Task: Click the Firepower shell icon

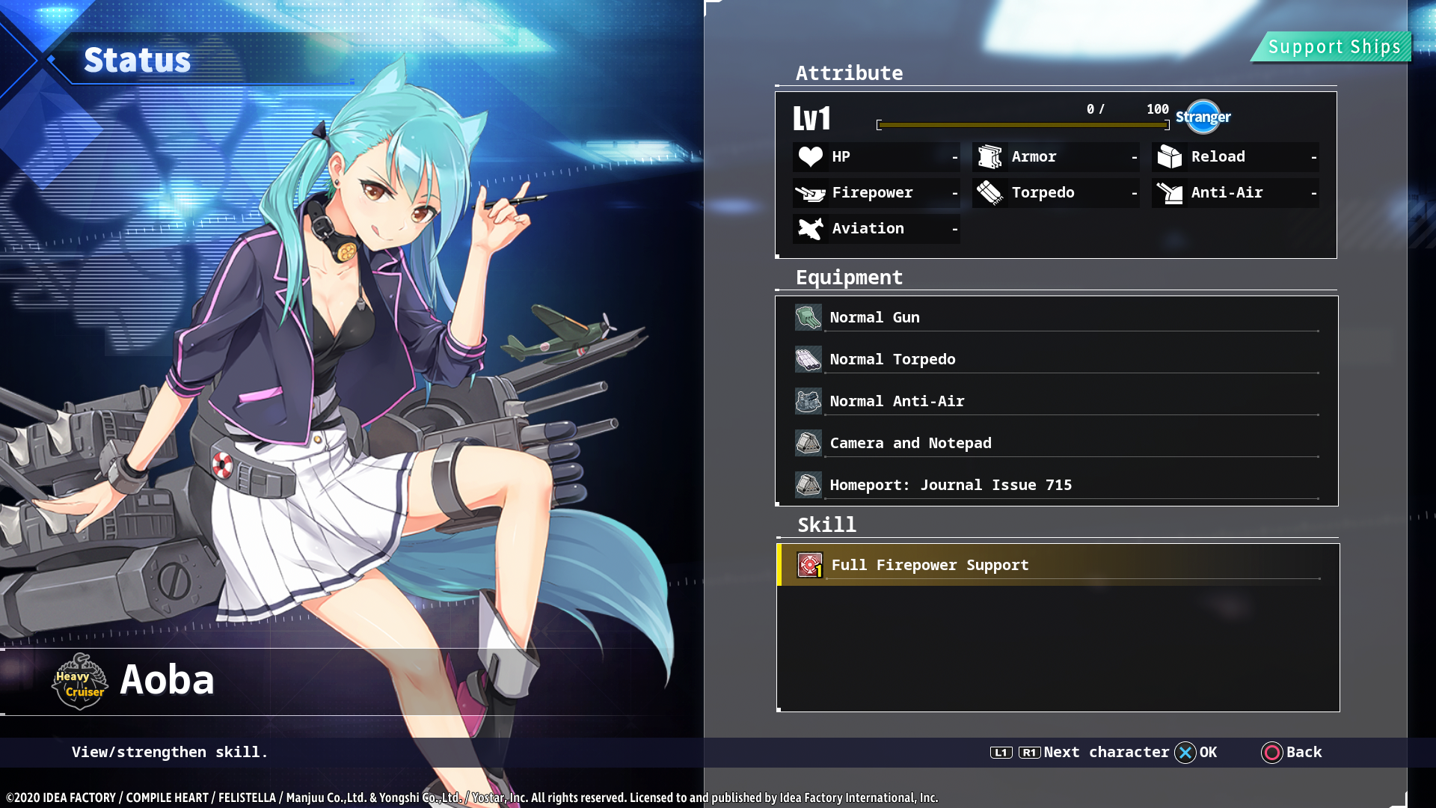Action: pyautogui.click(x=810, y=193)
